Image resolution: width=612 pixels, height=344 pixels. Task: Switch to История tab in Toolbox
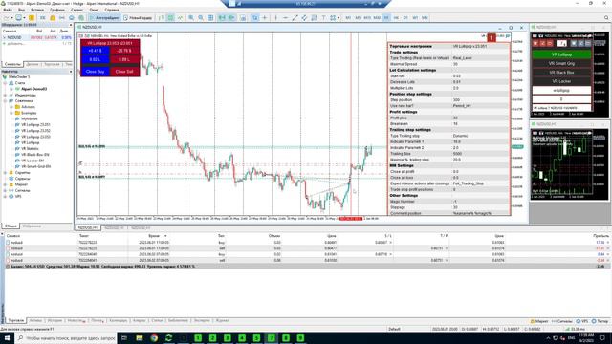coord(55,321)
